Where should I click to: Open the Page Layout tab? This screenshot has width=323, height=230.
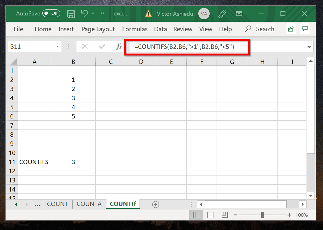coord(98,29)
